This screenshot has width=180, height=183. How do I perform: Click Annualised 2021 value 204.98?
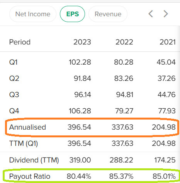164,127
